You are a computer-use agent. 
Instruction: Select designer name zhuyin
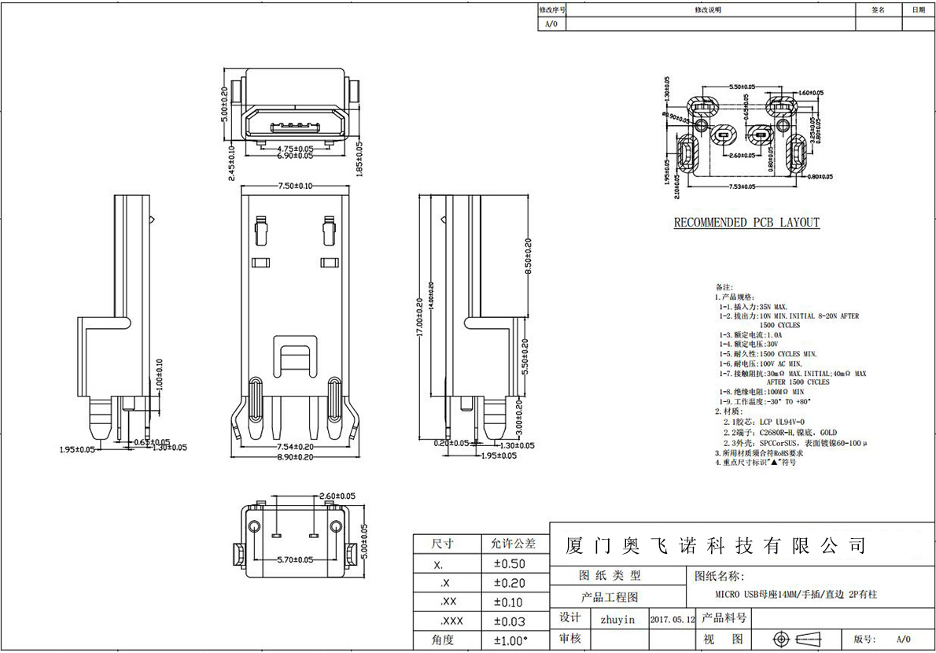[617, 619]
